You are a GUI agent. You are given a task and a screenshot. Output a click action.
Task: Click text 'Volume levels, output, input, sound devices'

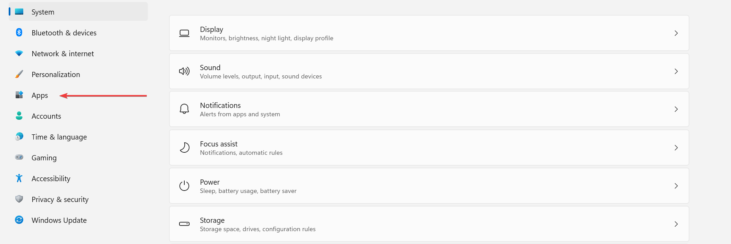pos(261,76)
